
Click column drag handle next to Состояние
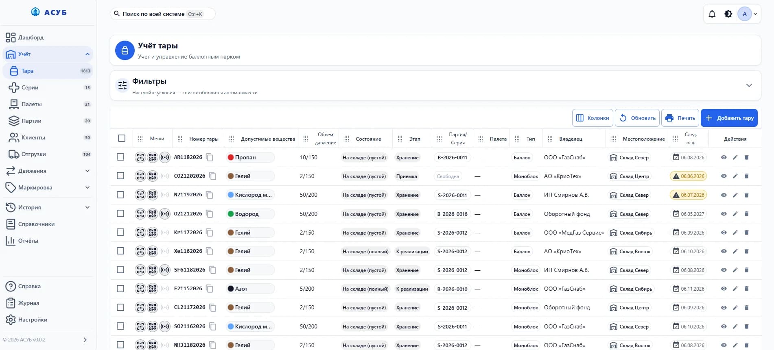pos(347,139)
